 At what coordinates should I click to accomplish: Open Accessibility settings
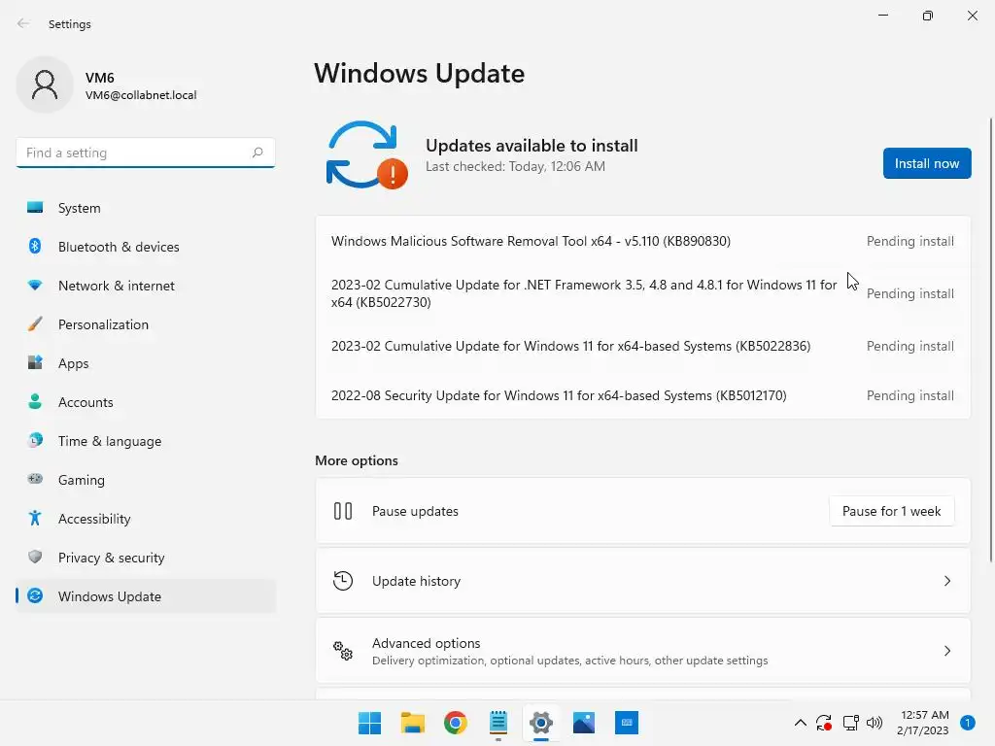point(146,519)
